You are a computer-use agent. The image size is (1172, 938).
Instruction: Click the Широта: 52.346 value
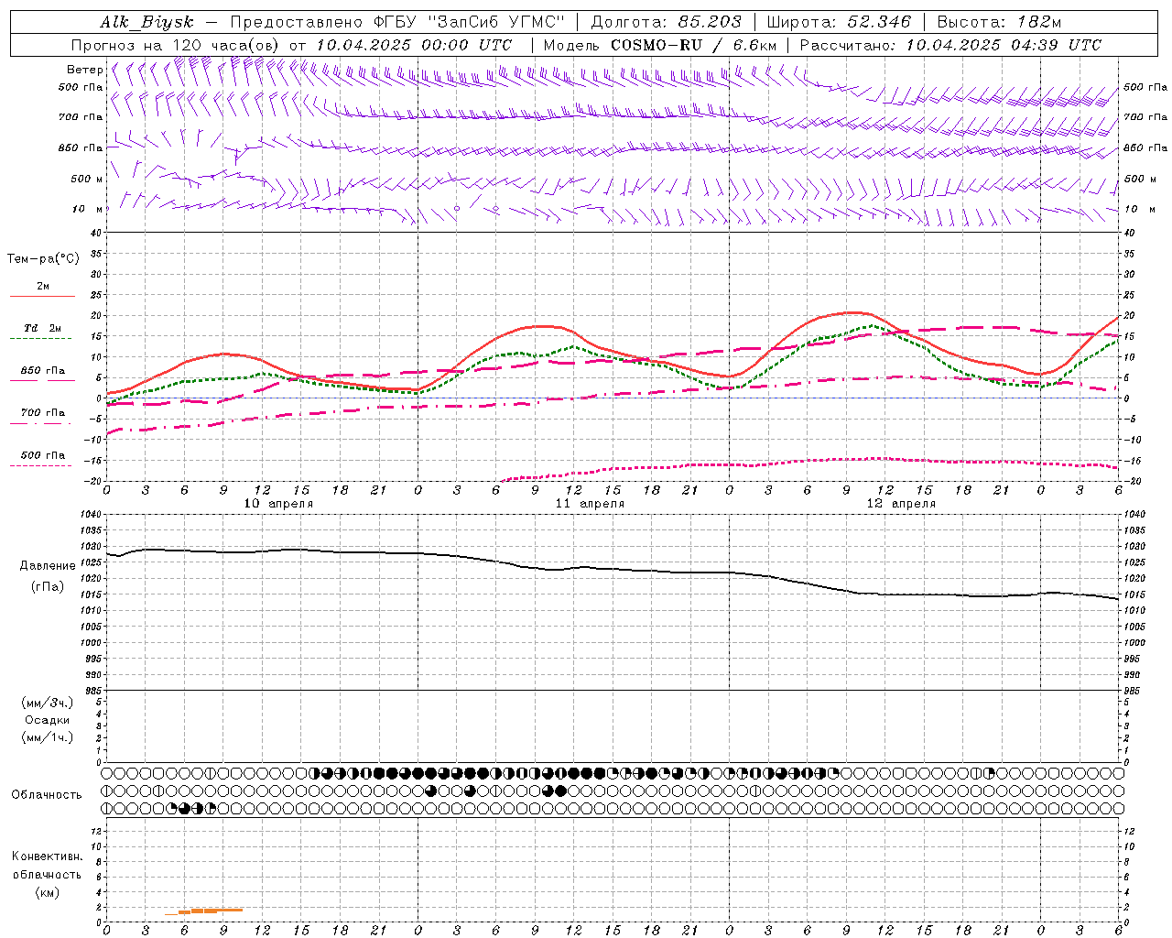(840, 22)
